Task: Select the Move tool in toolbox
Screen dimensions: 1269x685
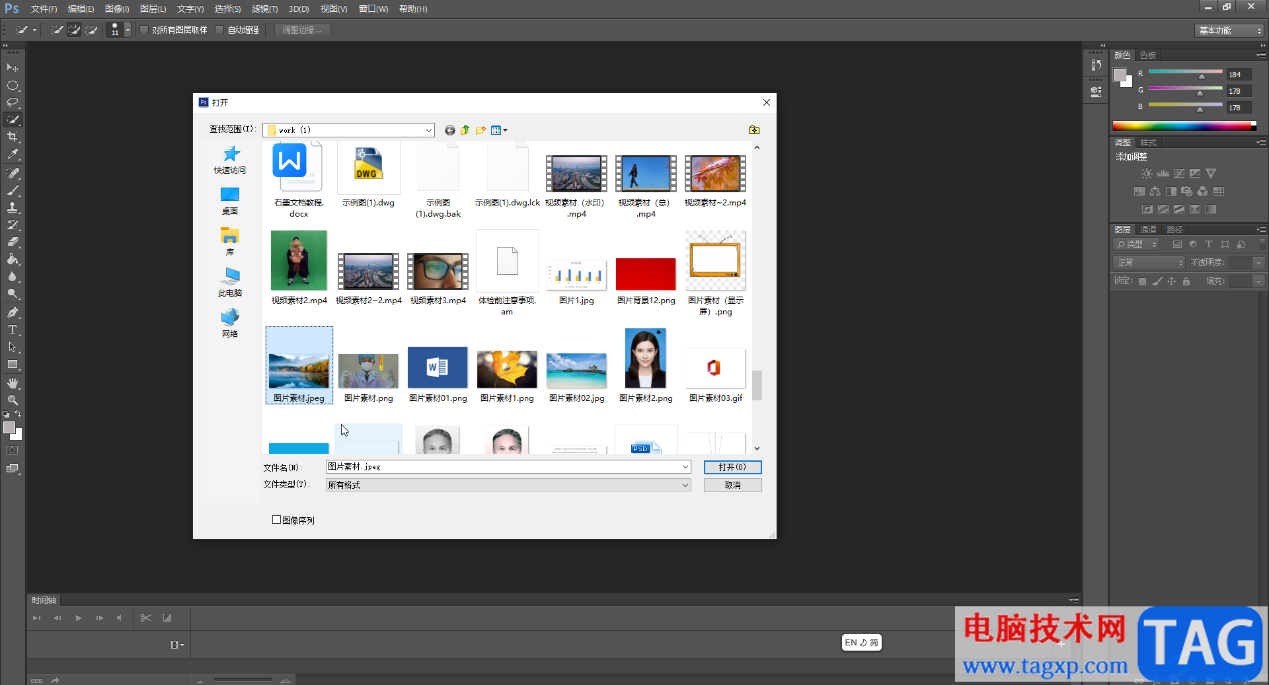Action: point(13,68)
